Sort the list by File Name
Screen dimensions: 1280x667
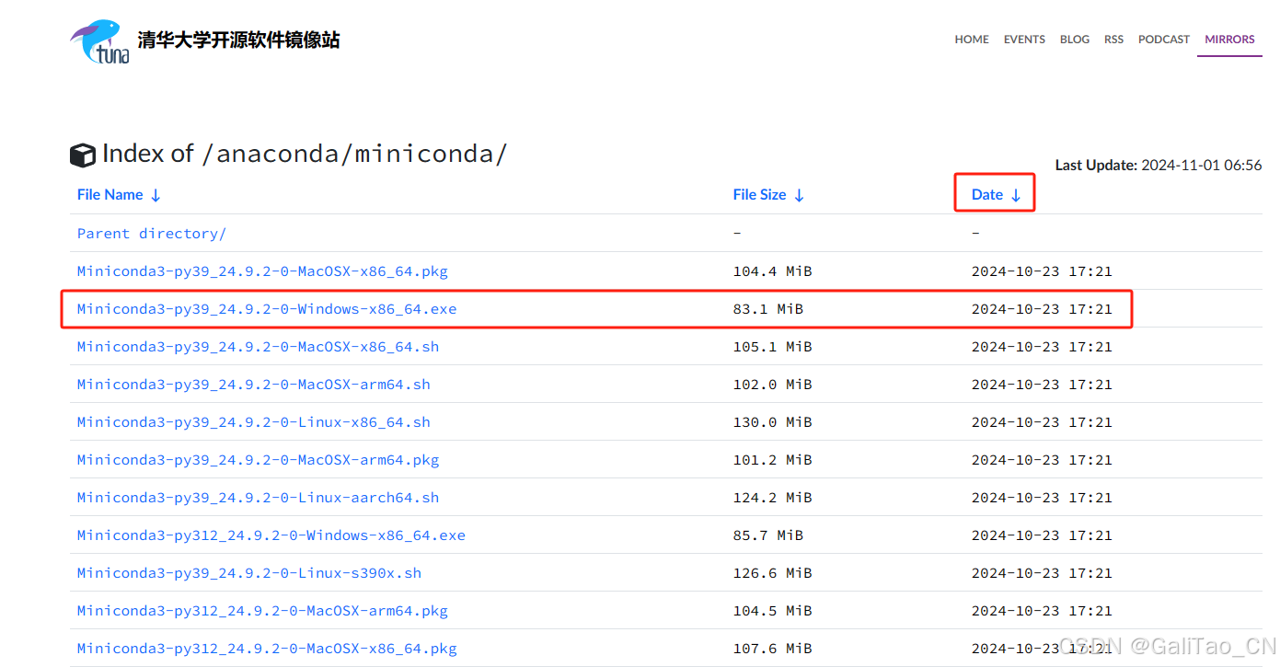[119, 195]
